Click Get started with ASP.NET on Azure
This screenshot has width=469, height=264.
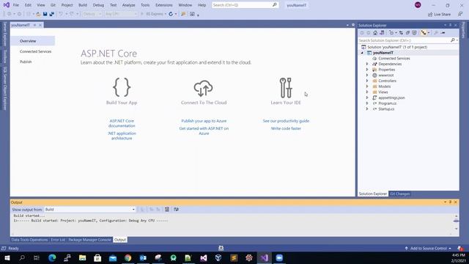click(204, 131)
